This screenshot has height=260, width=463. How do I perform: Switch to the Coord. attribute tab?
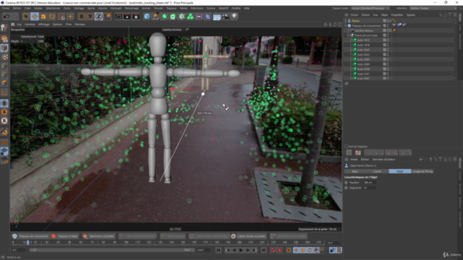click(x=377, y=171)
